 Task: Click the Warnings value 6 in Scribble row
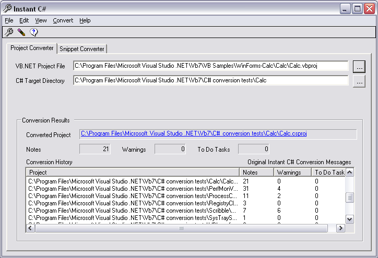[279, 211]
